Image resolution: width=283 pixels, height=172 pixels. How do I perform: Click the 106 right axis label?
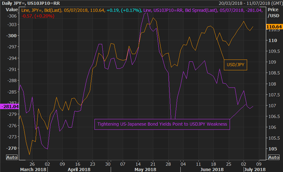[x=272, y=127]
